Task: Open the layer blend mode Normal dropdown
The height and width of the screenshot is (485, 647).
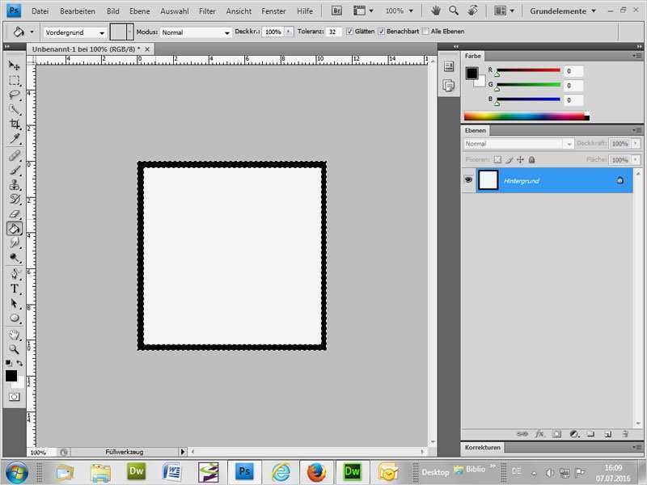Action: click(518, 144)
